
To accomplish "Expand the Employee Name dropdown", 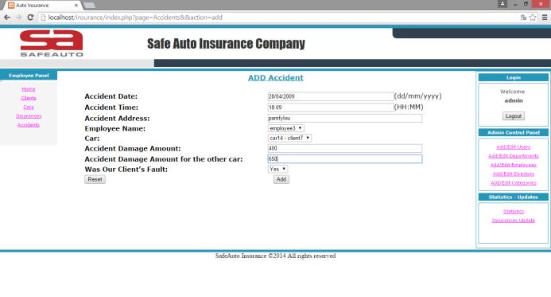I will (285, 128).
